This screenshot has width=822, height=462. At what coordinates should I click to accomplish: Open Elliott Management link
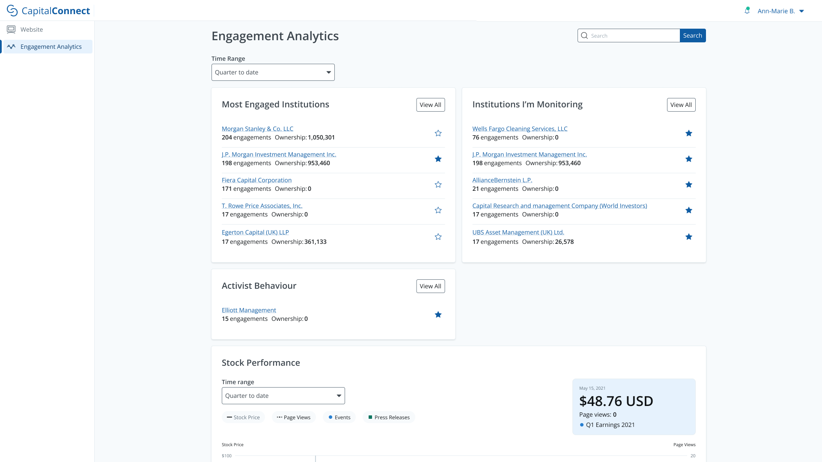[x=249, y=310]
